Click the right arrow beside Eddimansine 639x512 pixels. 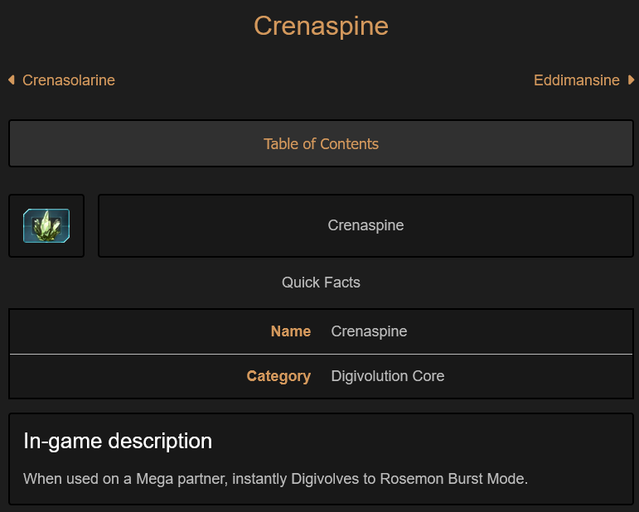pyautogui.click(x=631, y=80)
